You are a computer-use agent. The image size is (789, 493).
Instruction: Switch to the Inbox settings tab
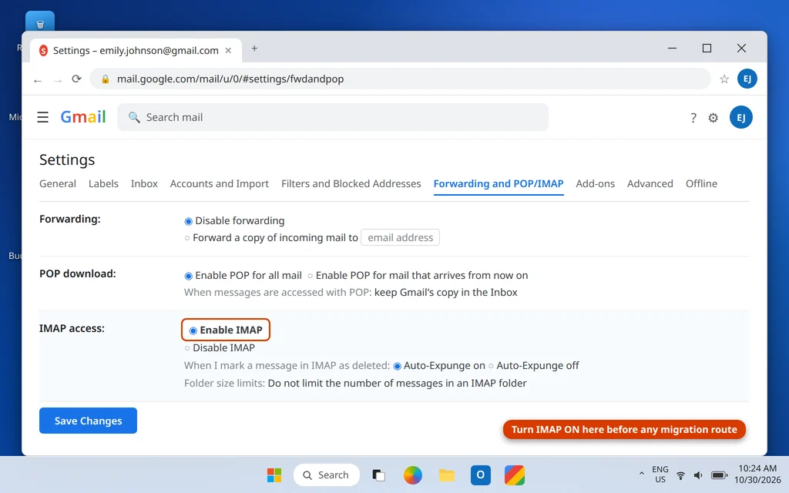(144, 183)
